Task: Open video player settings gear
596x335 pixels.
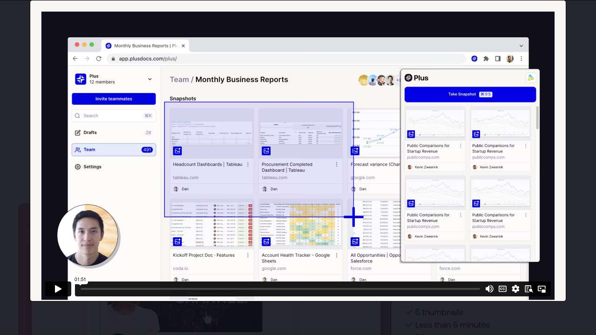Action: (x=515, y=289)
